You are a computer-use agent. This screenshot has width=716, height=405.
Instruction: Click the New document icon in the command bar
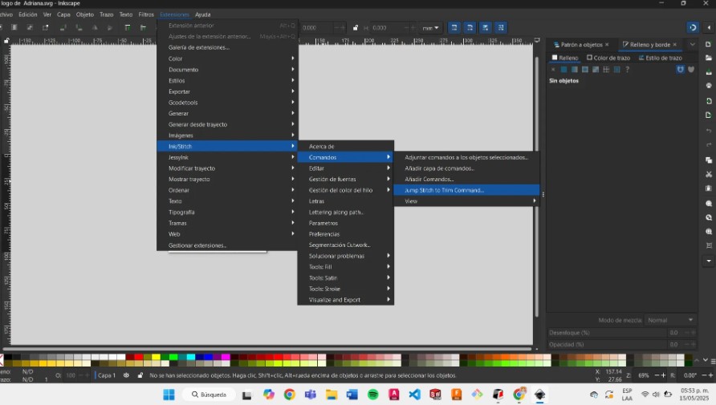[x=708, y=44]
